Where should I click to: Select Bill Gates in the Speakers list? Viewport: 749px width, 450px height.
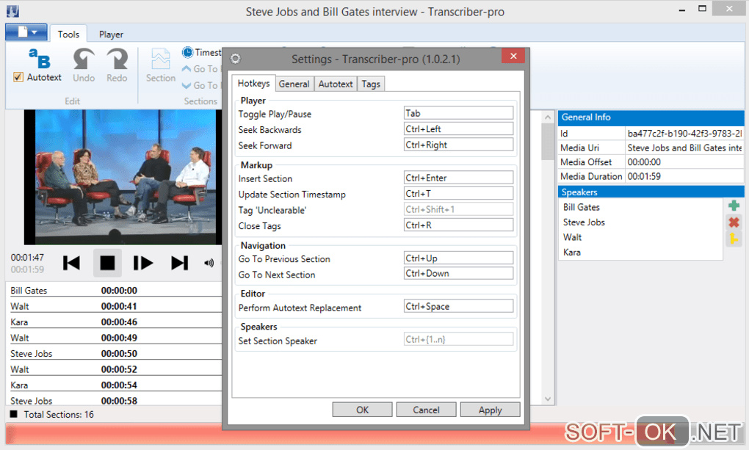pyautogui.click(x=640, y=207)
